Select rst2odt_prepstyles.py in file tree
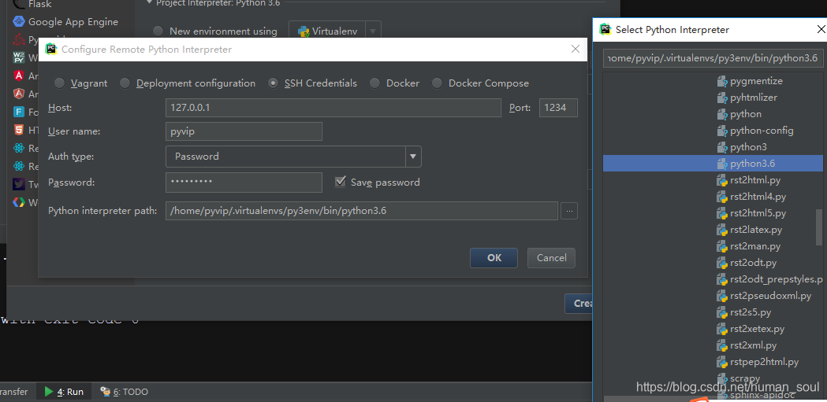Image resolution: width=827 pixels, height=402 pixels. click(777, 279)
